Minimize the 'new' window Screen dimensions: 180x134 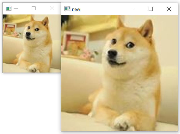tap(133, 9)
